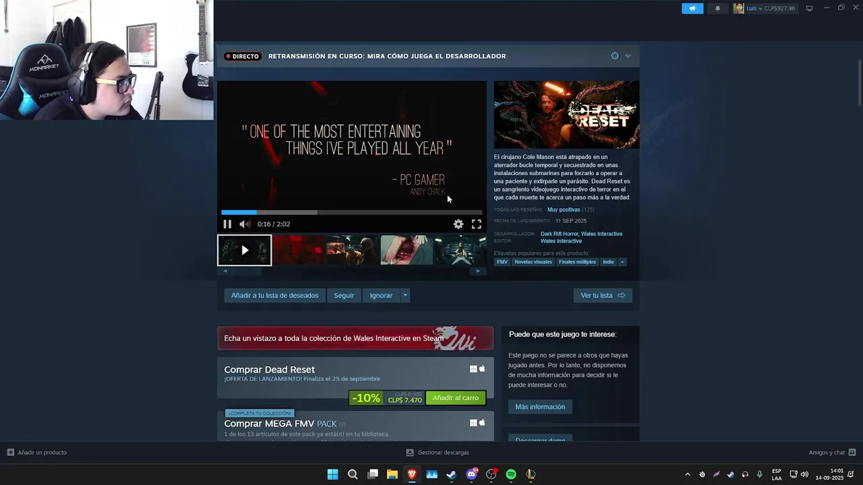Click Dead Reset header capsule image

click(566, 115)
